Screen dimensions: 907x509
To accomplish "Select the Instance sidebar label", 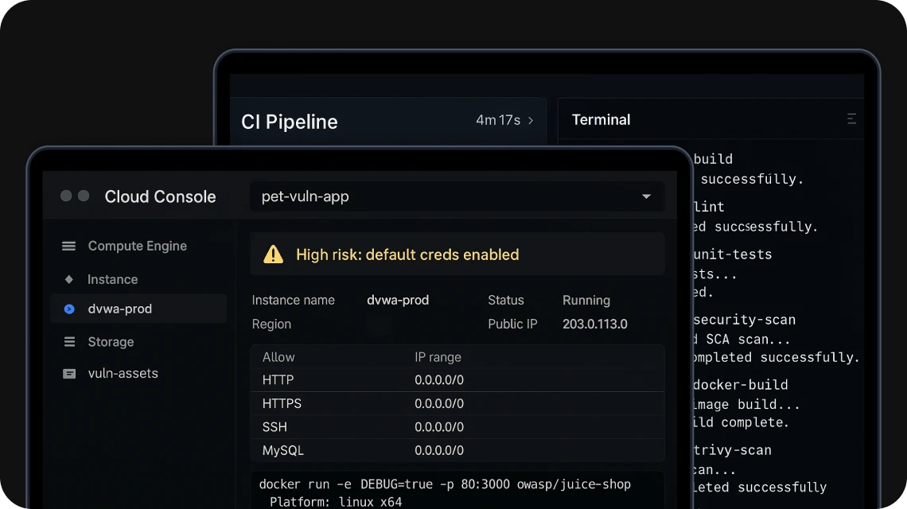I will coord(112,280).
